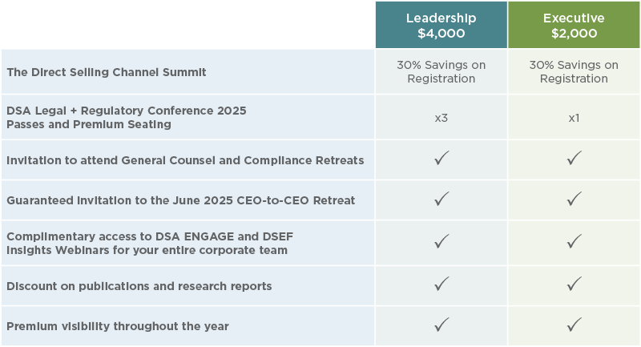Image resolution: width=641 pixels, height=347 pixels.
Task: Select Leadership checkmark for DSA ENGAGE webinars
Action: pyautogui.click(x=441, y=241)
